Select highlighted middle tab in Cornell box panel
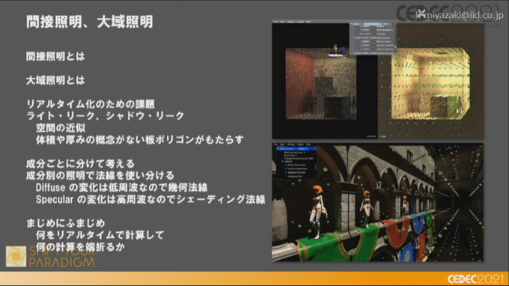Viewport: 509px width, 286px height. coord(373,24)
